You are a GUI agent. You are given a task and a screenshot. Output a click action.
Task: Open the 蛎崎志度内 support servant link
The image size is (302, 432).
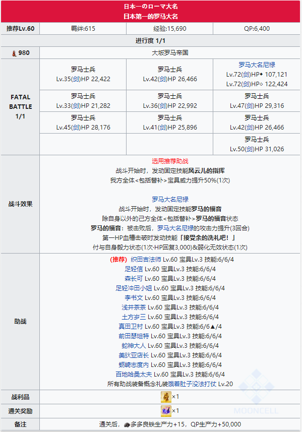click(134, 365)
